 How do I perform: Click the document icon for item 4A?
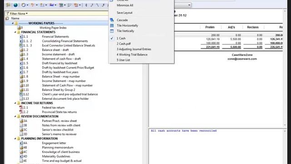pos(21,143)
